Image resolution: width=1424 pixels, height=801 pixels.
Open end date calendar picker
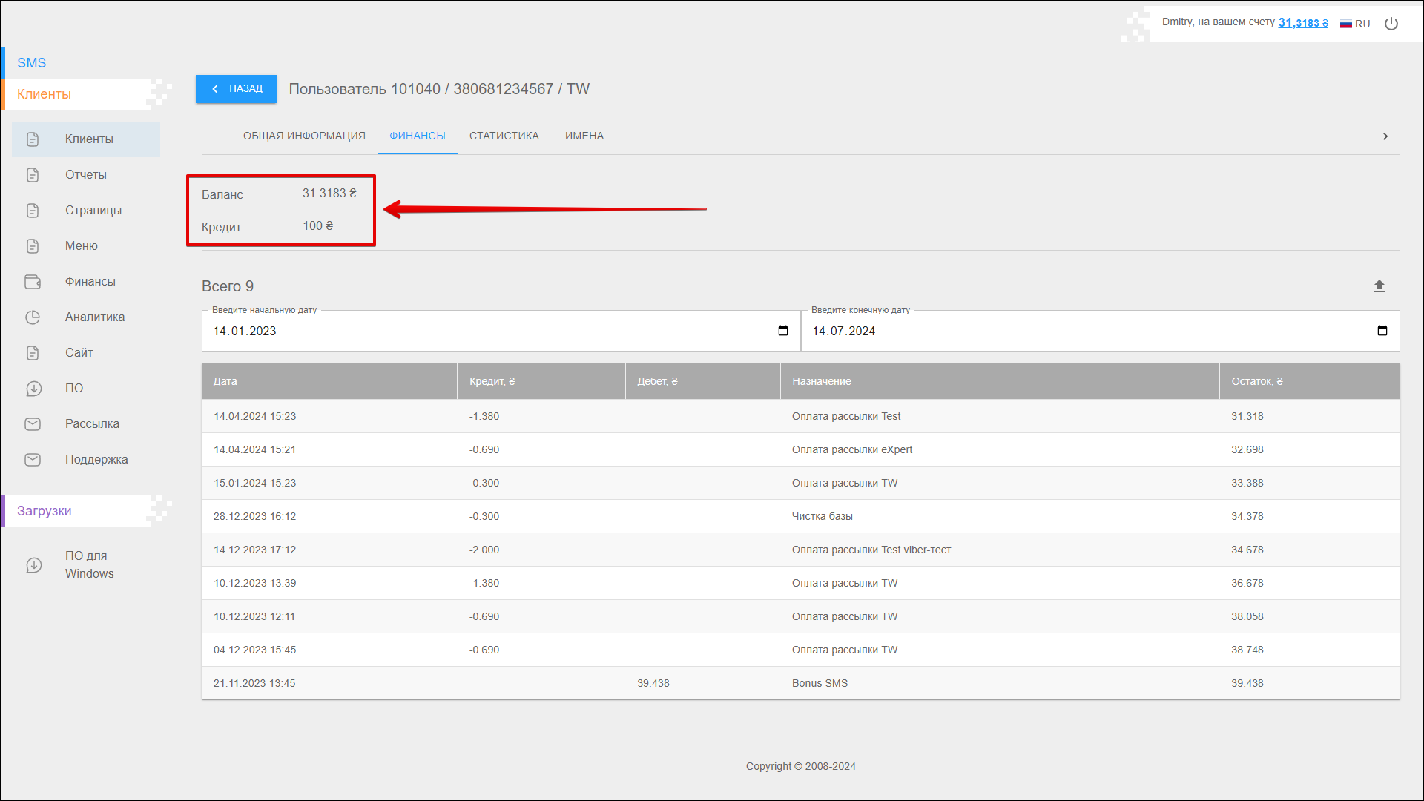(x=1382, y=331)
